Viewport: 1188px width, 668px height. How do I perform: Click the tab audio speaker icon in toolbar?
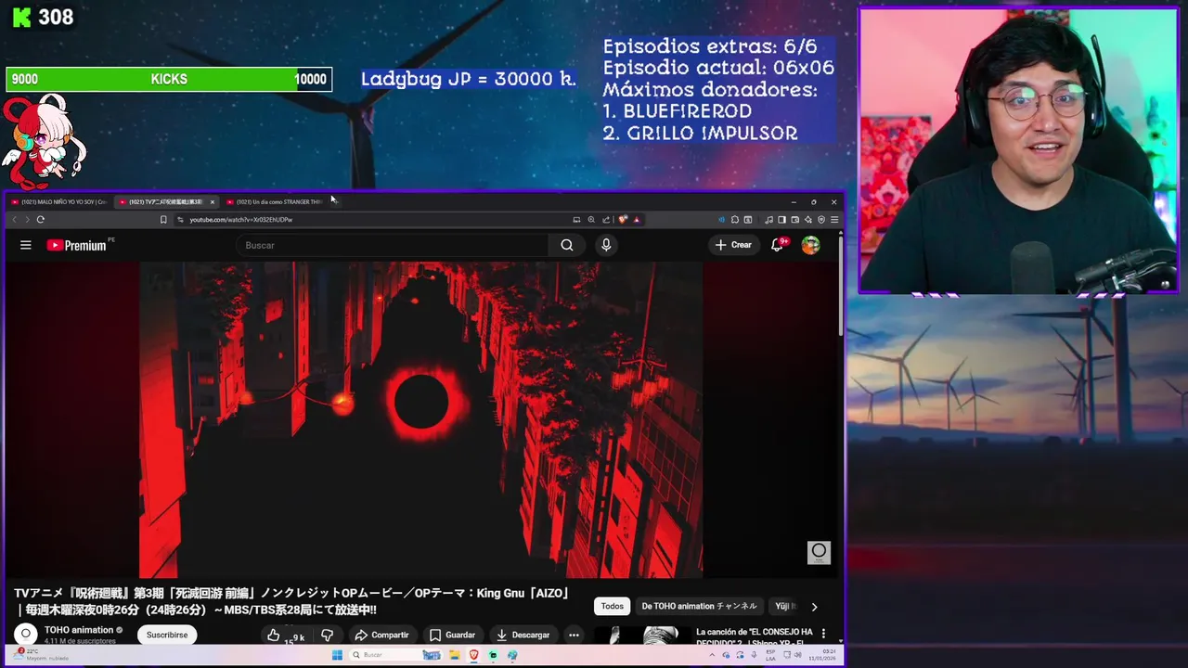pos(721,220)
